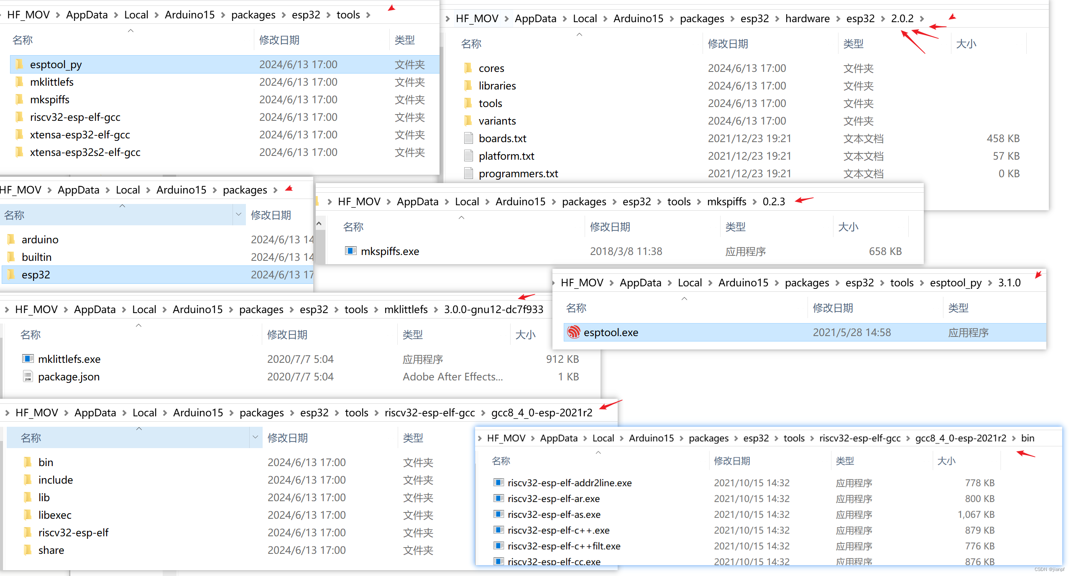
Task: Click the red esptool.exe icon
Action: (x=573, y=332)
